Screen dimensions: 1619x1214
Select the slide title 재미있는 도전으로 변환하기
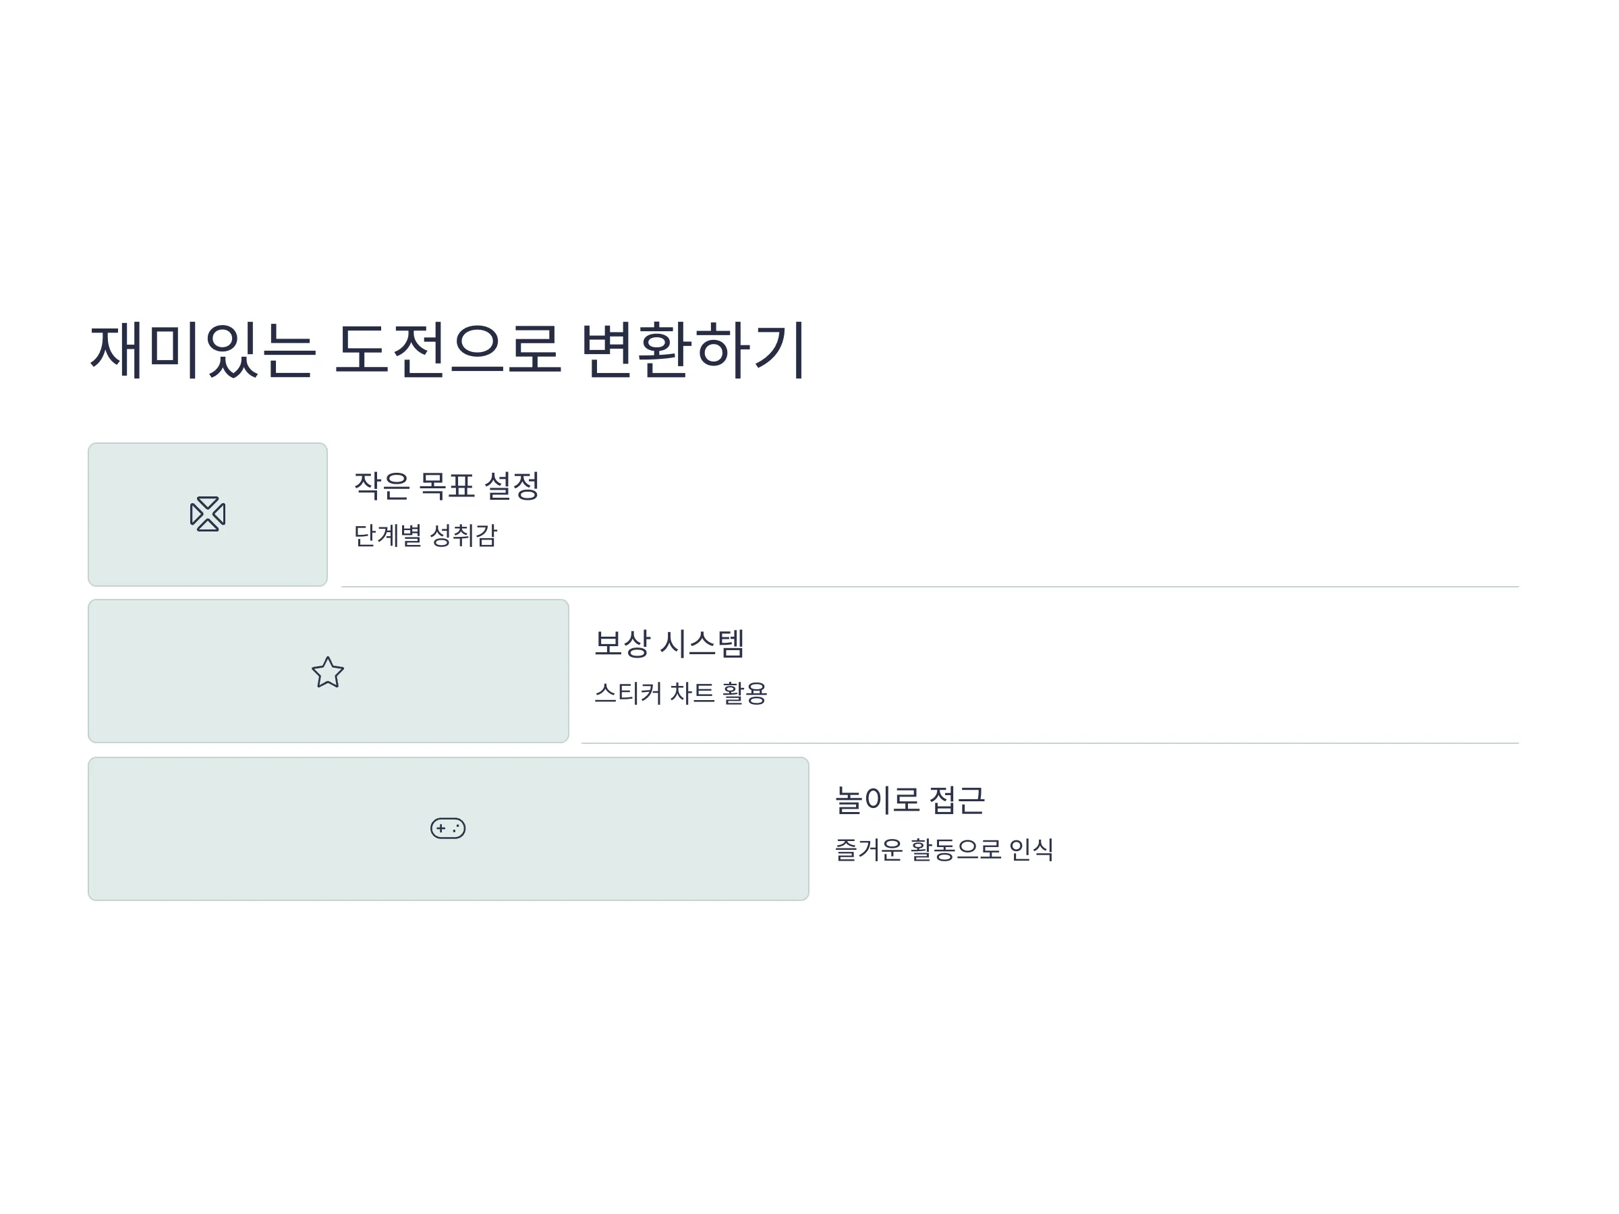447,350
